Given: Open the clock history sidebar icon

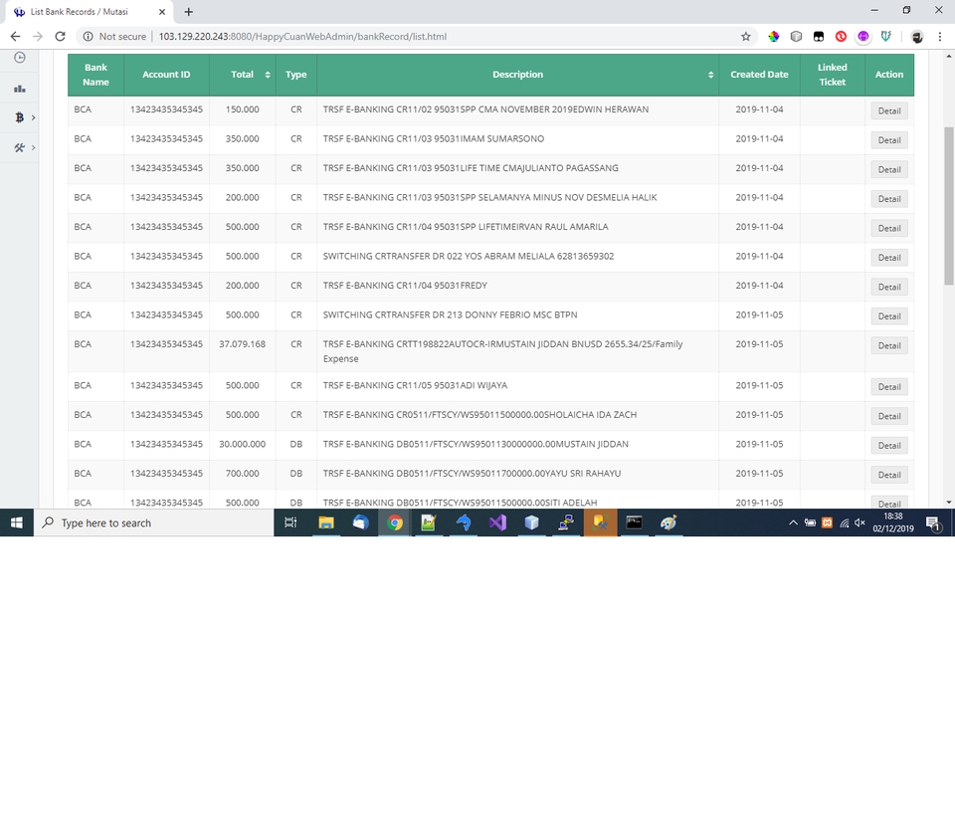Looking at the screenshot, I should coord(20,58).
